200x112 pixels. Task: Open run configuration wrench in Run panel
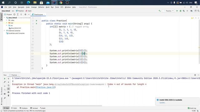click(5, 82)
